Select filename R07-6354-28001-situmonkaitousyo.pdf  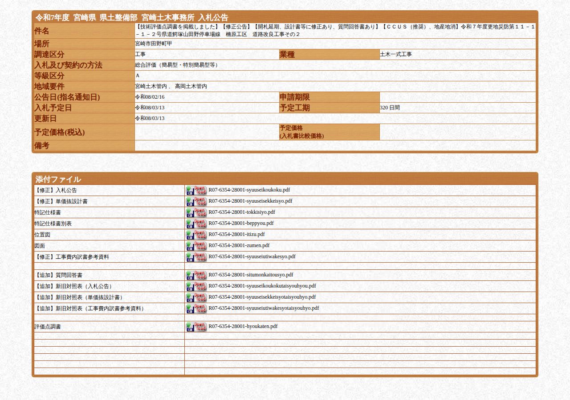click(251, 275)
